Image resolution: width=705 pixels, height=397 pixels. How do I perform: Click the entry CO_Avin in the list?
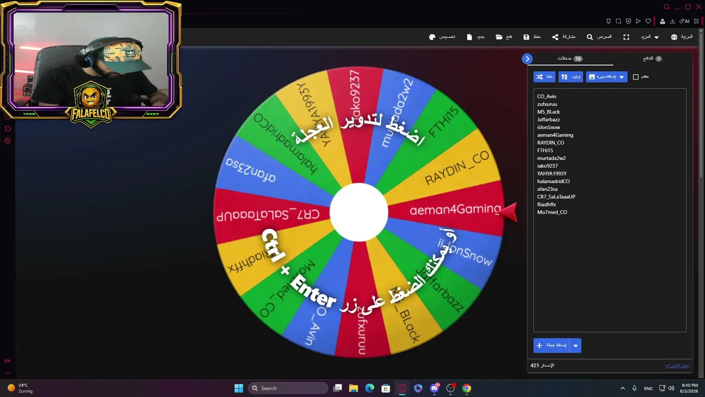click(546, 96)
